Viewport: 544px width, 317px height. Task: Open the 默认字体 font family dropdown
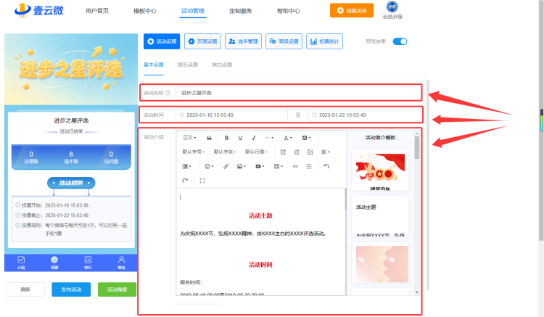tap(224, 152)
